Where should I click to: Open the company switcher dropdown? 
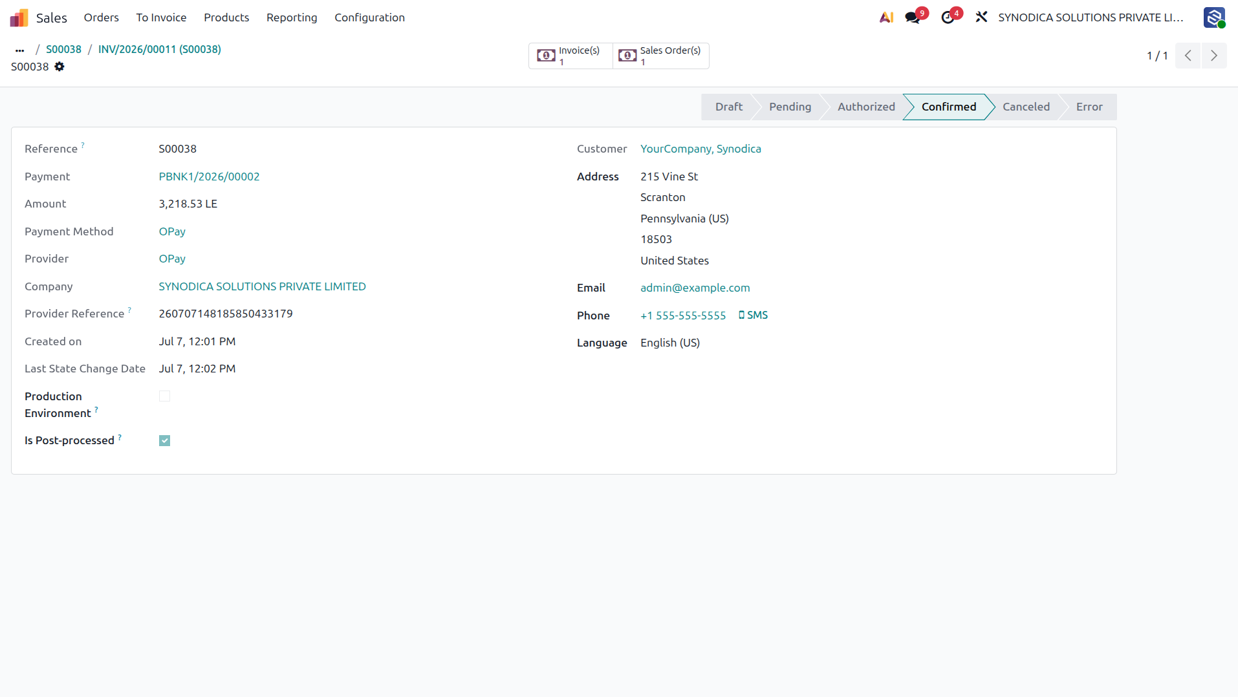coord(1091,17)
